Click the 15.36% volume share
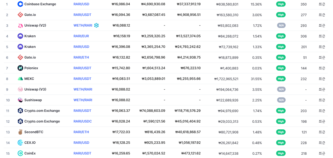The height and width of the screenshot is (158, 333). [x=256, y=4]
